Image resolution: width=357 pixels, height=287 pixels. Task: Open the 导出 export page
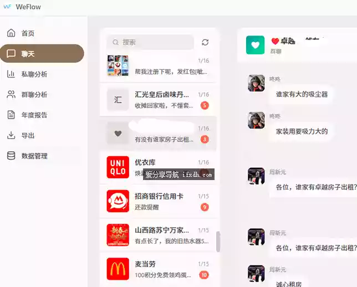tap(42, 135)
